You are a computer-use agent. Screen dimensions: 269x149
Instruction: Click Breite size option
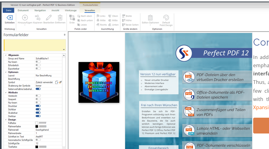coord(127,16)
